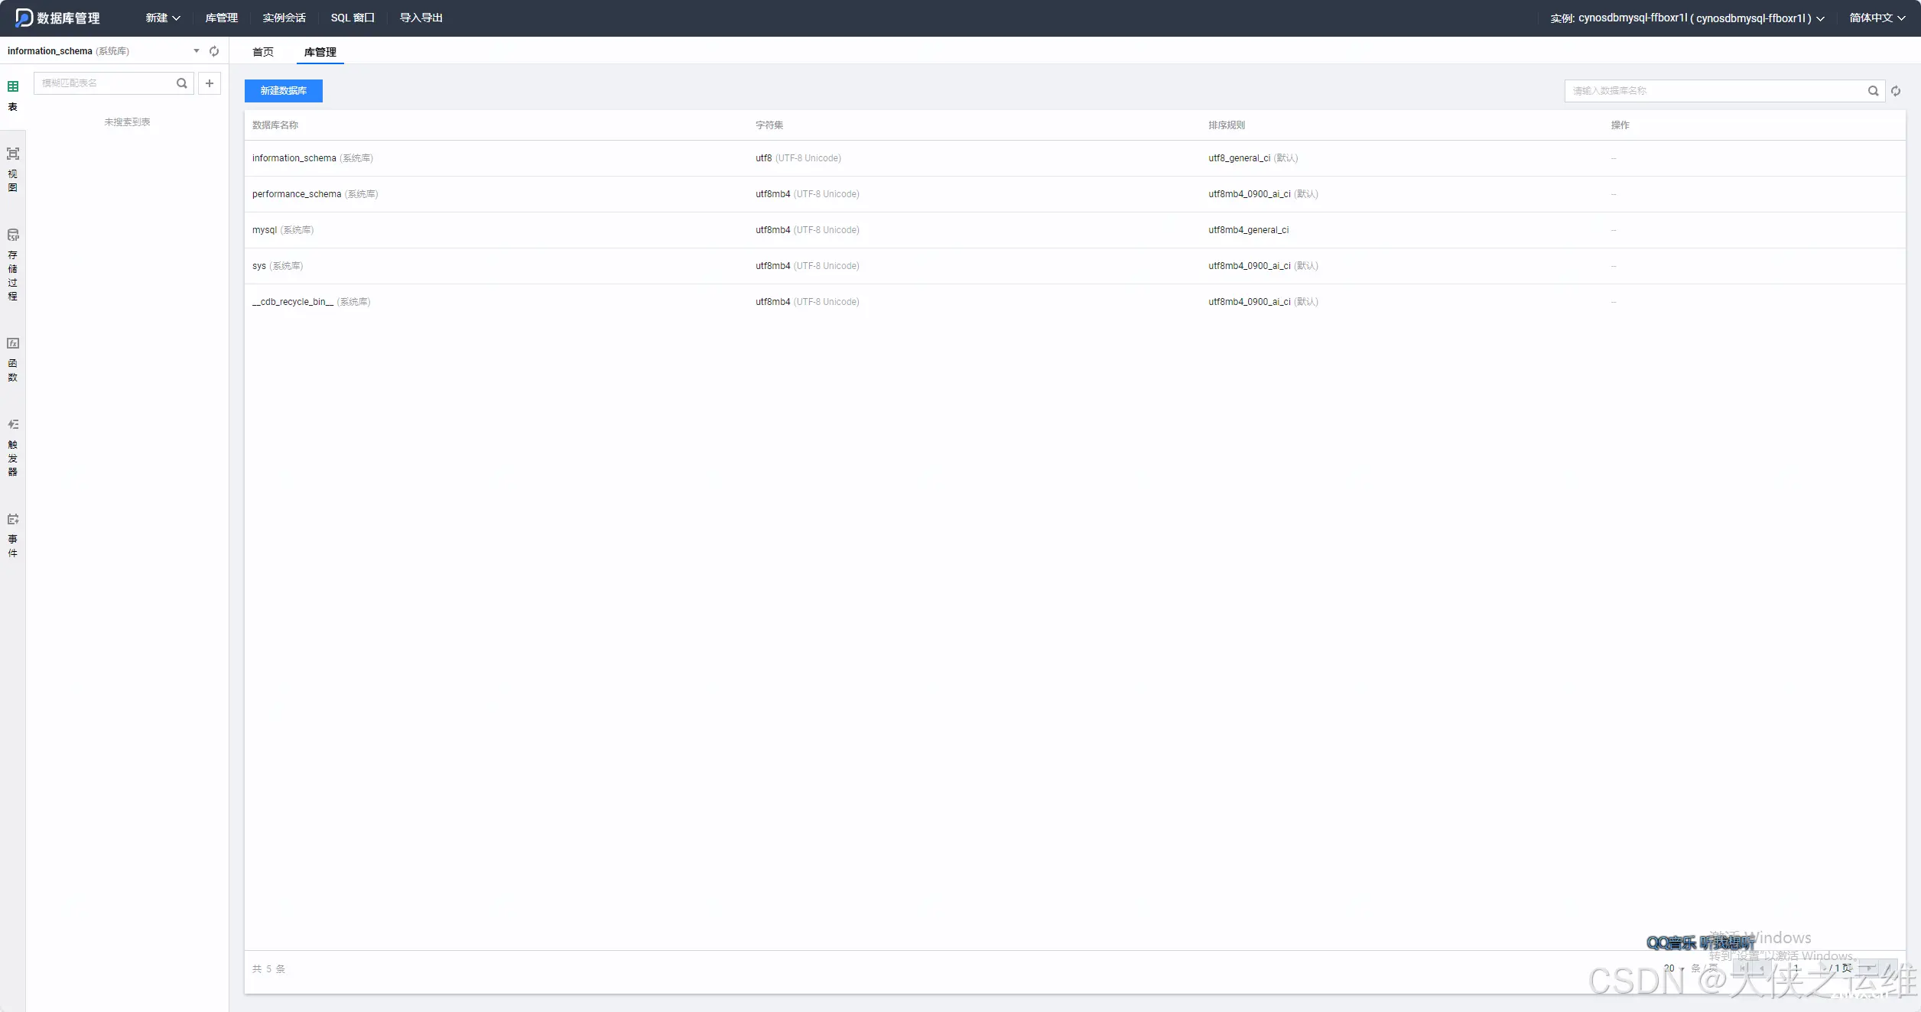Click the database-name search magnifier icon
1921x1012 pixels.
click(x=1874, y=91)
